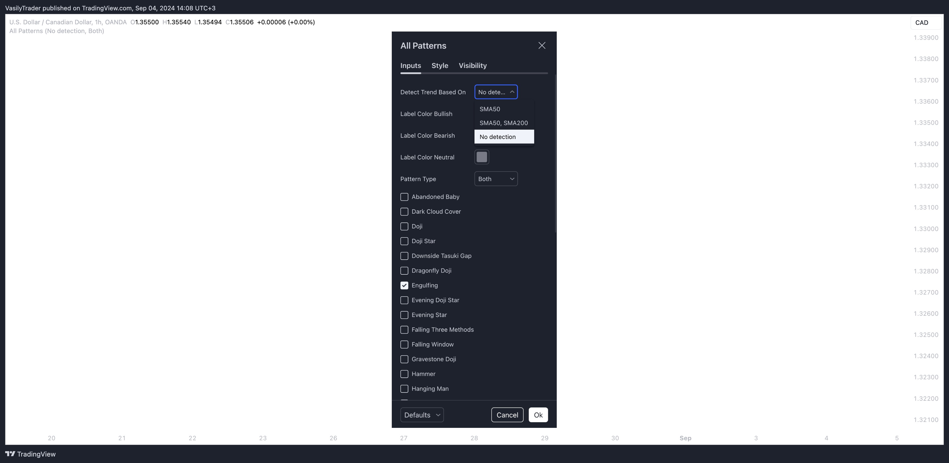Click the 1.33900 price scale value
This screenshot has width=949, height=463.
coord(926,37)
